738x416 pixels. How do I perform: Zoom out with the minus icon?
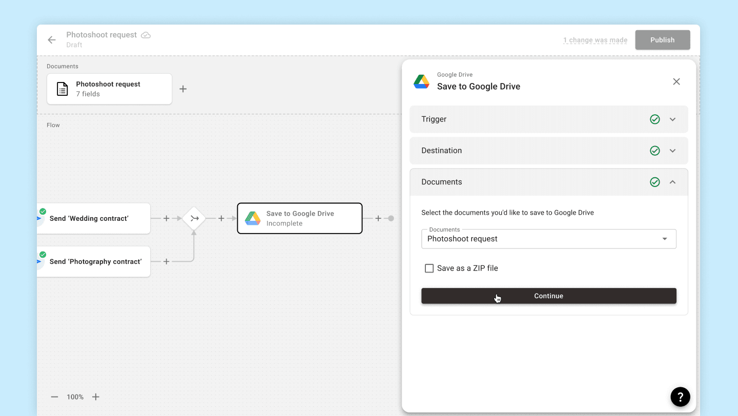(x=55, y=397)
